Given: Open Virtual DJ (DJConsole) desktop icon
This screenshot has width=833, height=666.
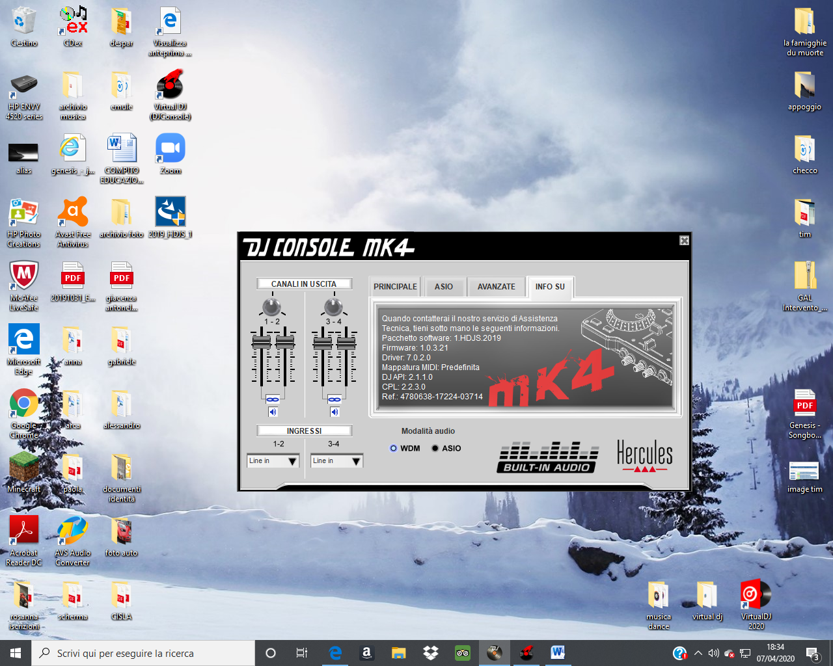Looking at the screenshot, I should (170, 95).
